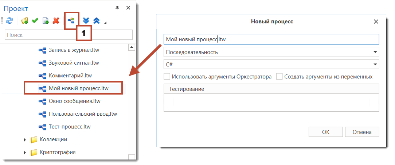Viewport: 395px width, 165px height.
Task: Open the toolbar overflow arrow in Project panel
Action: [x=105, y=23]
